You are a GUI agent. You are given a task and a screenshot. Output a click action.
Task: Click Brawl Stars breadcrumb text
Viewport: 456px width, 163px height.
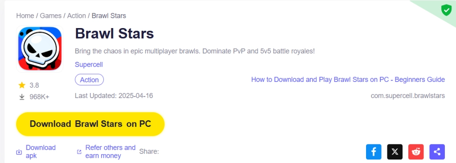(109, 16)
